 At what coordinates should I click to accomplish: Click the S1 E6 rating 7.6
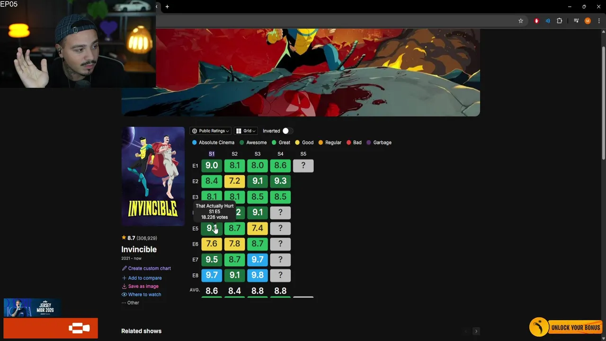pos(212,244)
